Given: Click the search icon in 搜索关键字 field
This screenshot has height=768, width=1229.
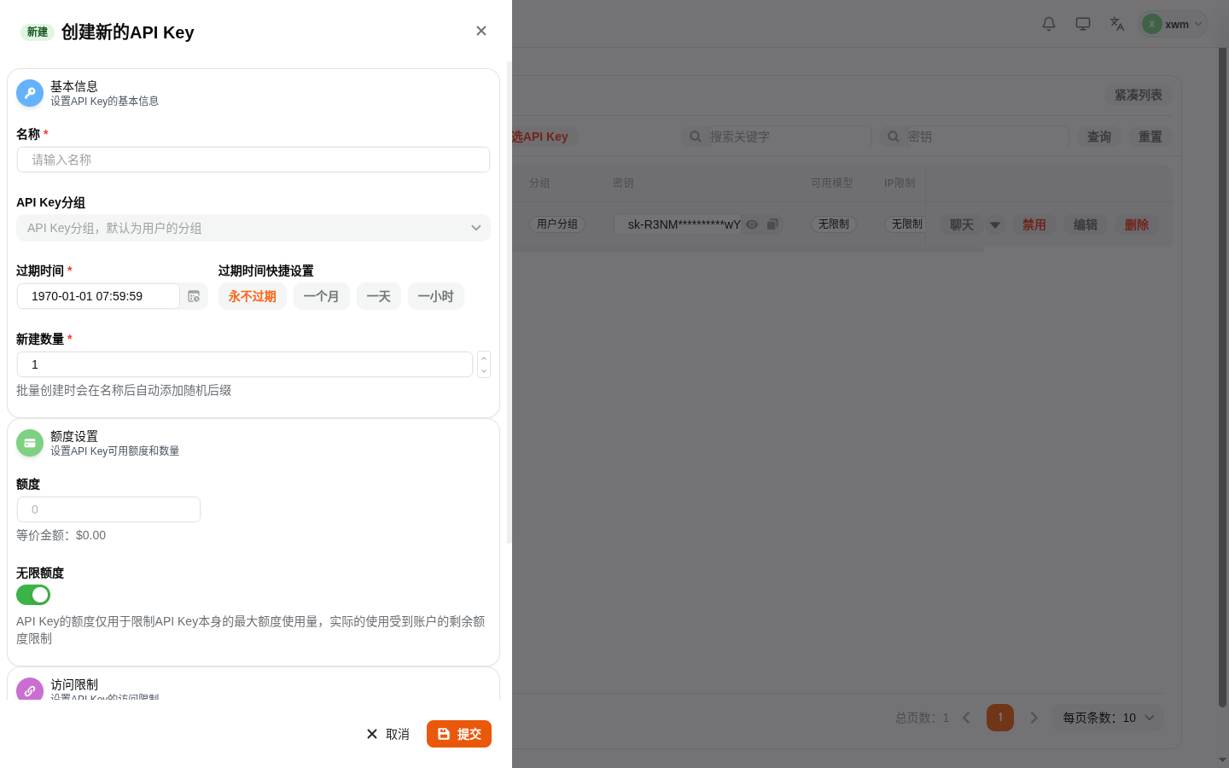Looking at the screenshot, I should (696, 137).
